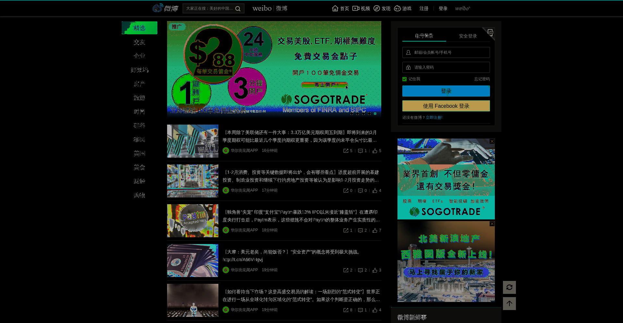Close the SogoTrade sidebar ad
Image resolution: width=623 pixels, height=323 pixels.
click(492, 141)
